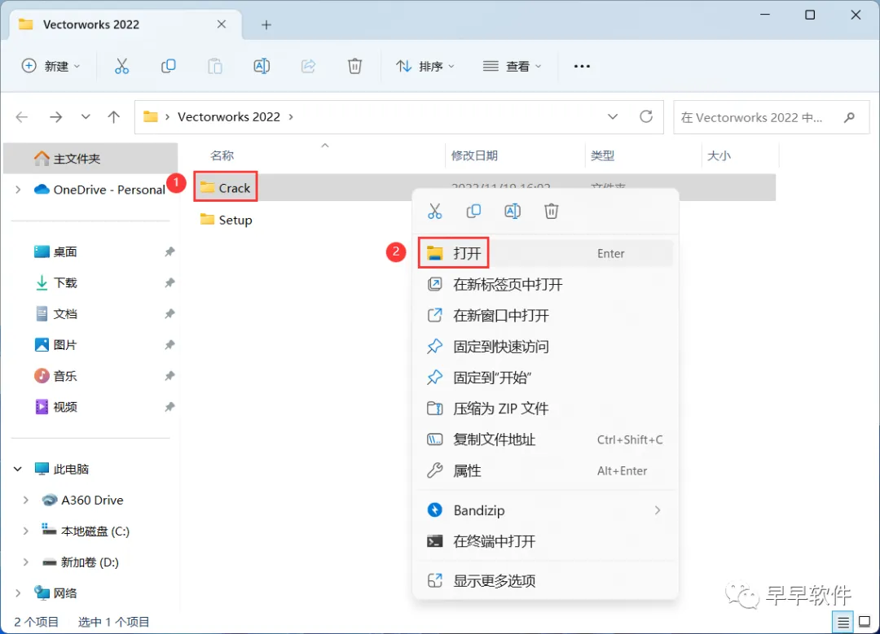Choose 固定到快速访问

coord(545,347)
